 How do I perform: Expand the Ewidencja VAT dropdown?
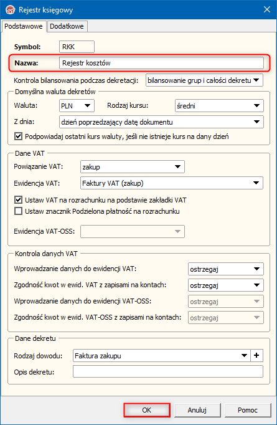point(172,183)
